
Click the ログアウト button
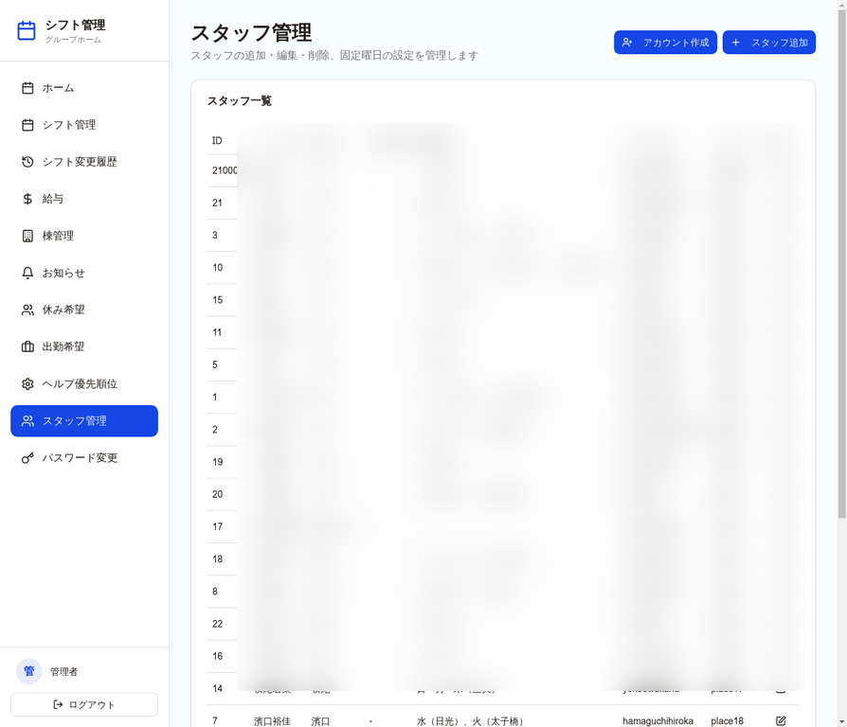click(84, 704)
